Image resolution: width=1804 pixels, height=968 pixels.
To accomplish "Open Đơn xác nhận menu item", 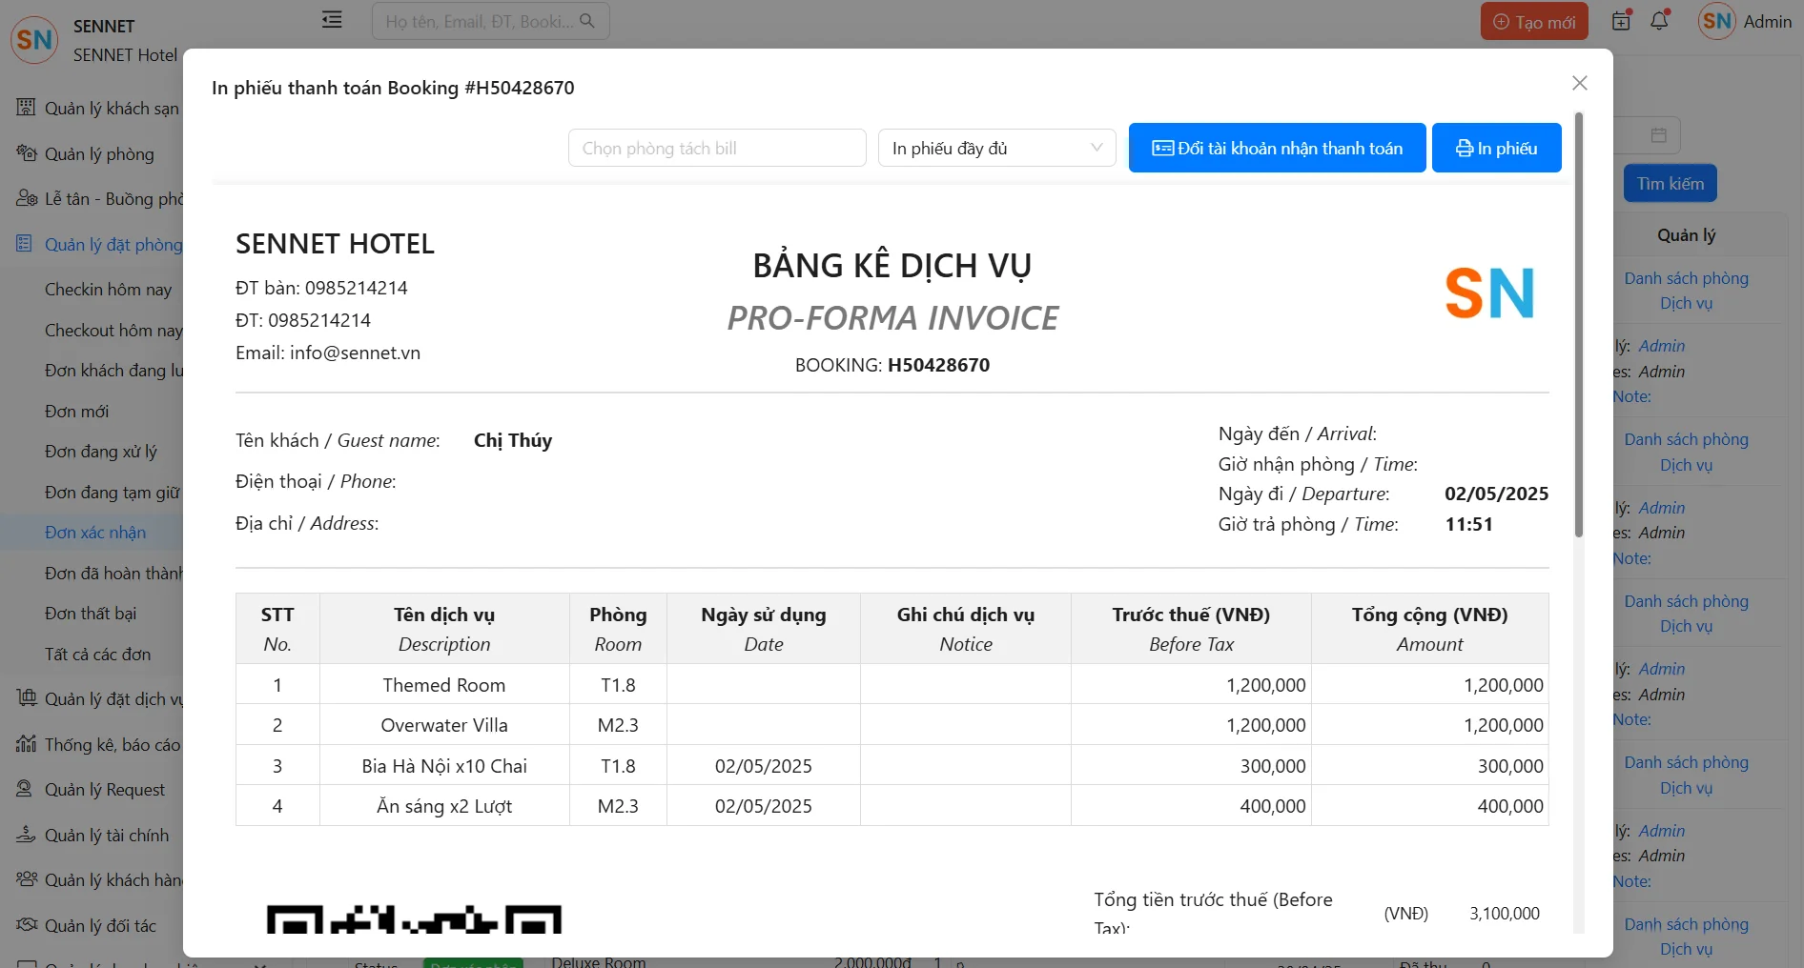I will pyautogui.click(x=95, y=533).
